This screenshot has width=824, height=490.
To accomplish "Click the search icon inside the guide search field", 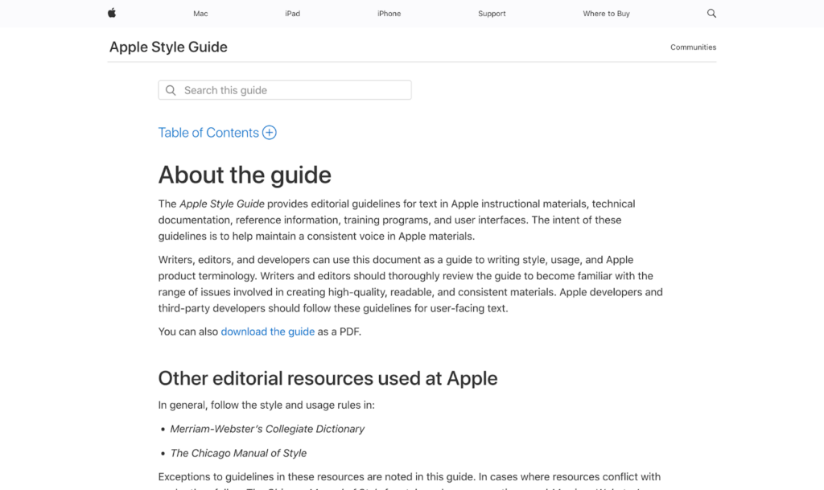I will (x=171, y=89).
